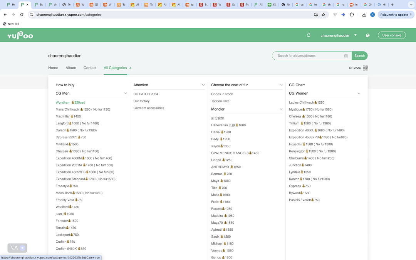Close the active browser tab
416x260 pixels.
[x=27, y=5]
